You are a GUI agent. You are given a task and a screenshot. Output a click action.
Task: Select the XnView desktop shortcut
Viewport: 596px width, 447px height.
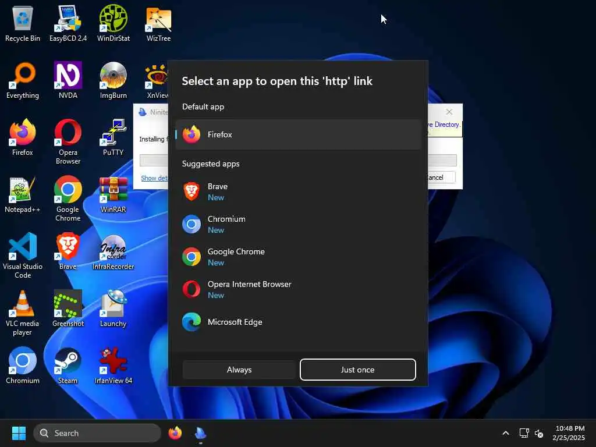[x=156, y=80]
